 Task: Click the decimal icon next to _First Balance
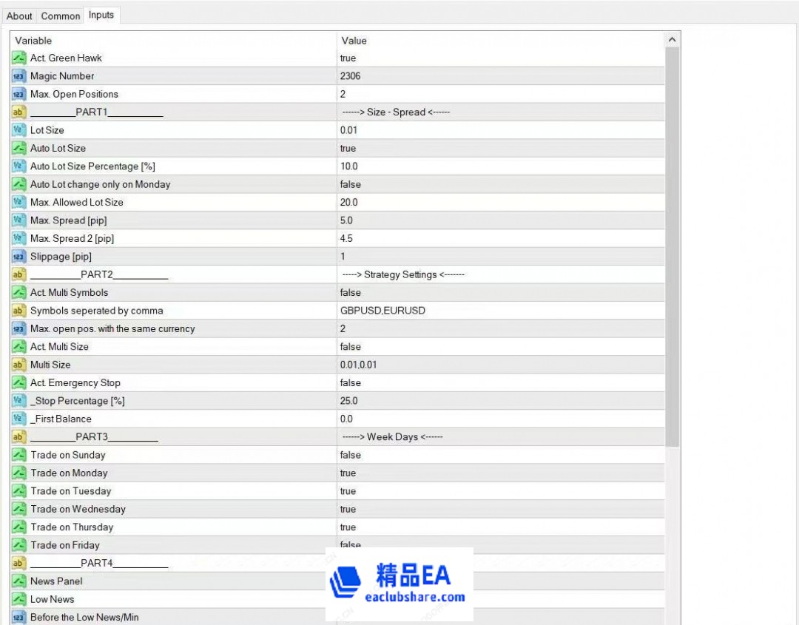pyautogui.click(x=19, y=419)
